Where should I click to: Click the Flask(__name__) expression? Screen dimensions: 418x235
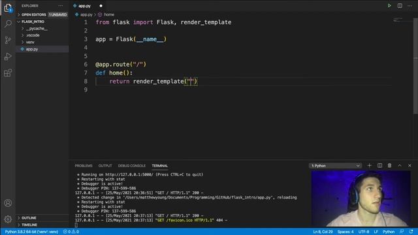[x=141, y=39]
